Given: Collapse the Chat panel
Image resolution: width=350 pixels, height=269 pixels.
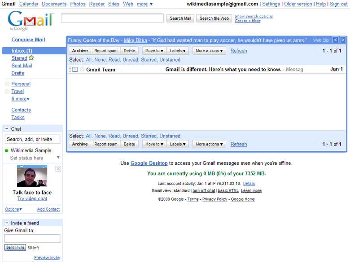Looking at the screenshot, I should click(x=7, y=129).
